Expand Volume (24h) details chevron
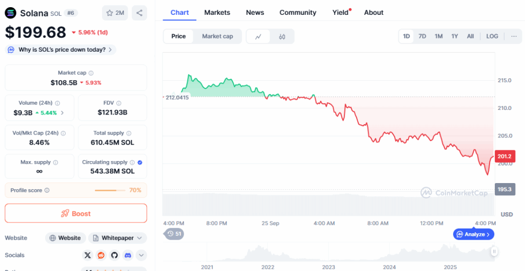The height and width of the screenshot is (271, 525). [62, 113]
